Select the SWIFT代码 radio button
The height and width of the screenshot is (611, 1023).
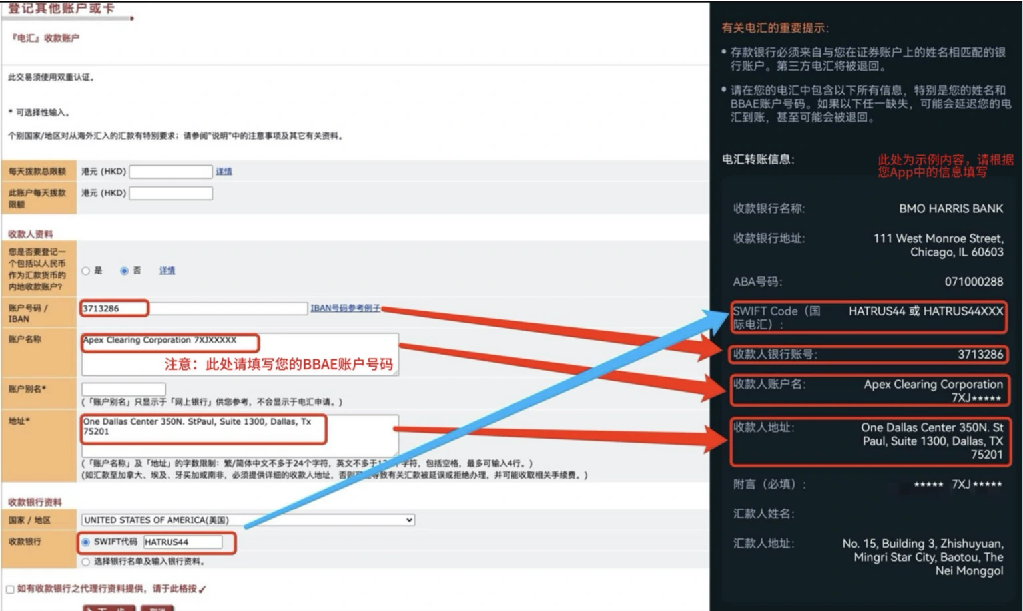point(85,542)
